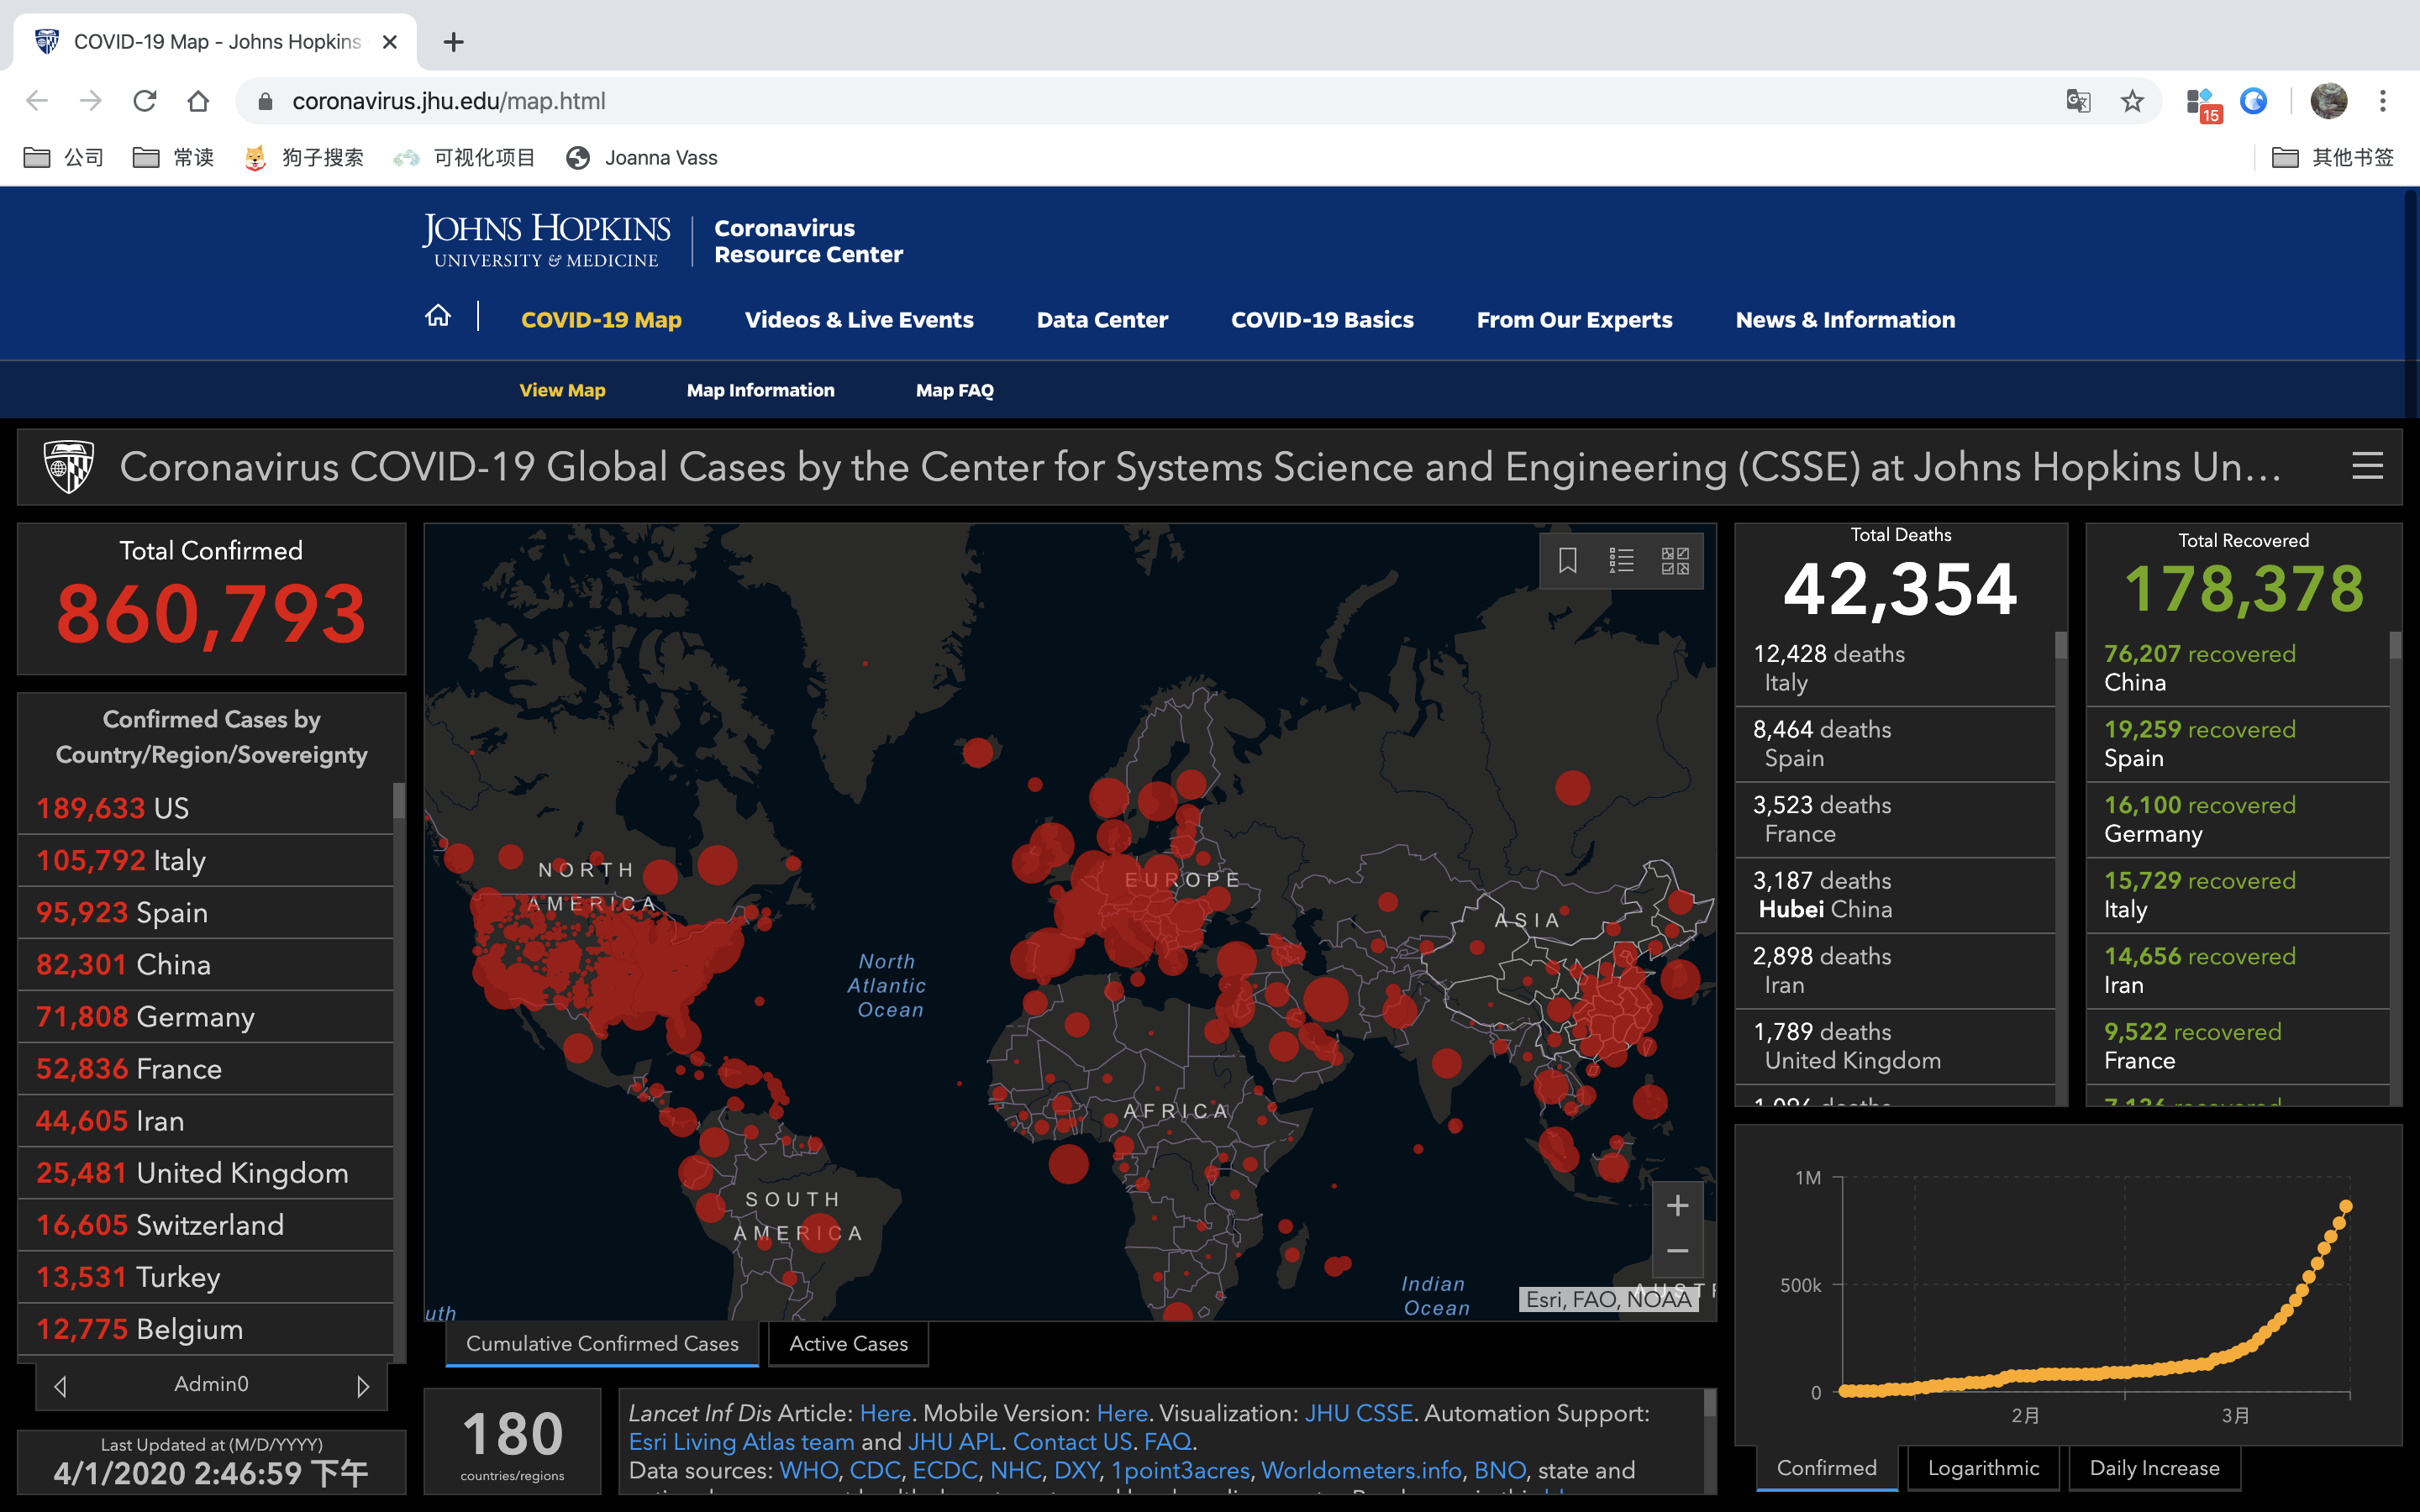Click the browser back arrow
Viewport: 2420px width, 1512px height.
[37, 101]
